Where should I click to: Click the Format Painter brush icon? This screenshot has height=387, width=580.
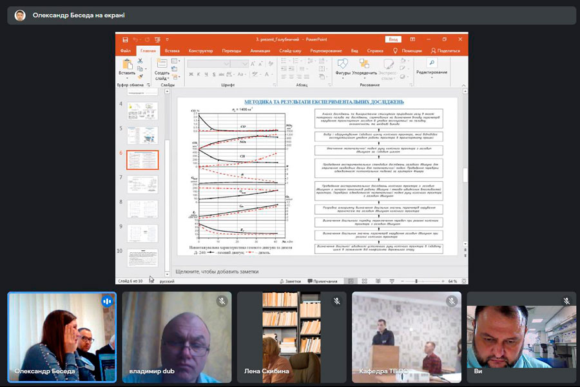pyautogui.click(x=140, y=76)
